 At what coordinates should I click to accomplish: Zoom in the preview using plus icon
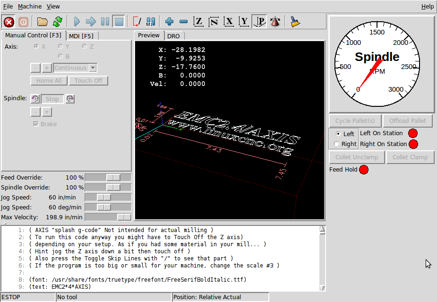[170, 22]
